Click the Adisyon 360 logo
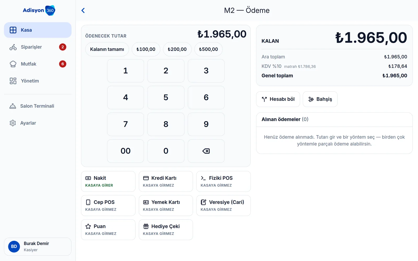Viewport: 418px width, 261px height. [x=39, y=10]
